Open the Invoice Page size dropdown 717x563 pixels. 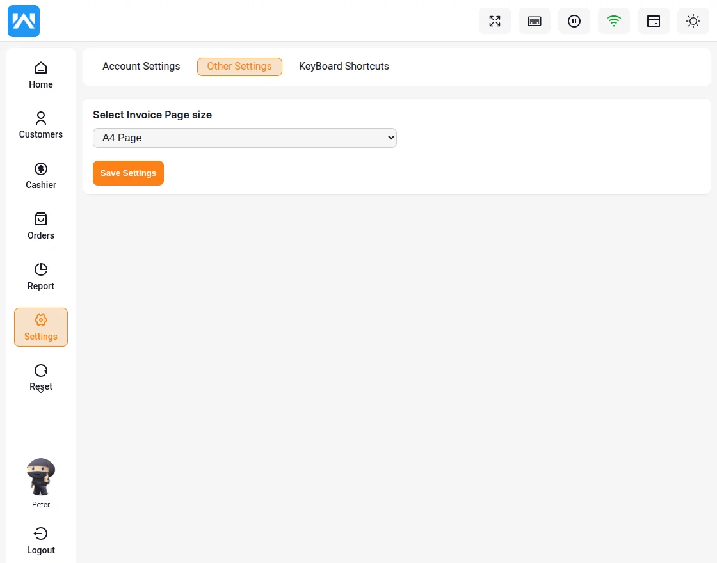coord(245,138)
